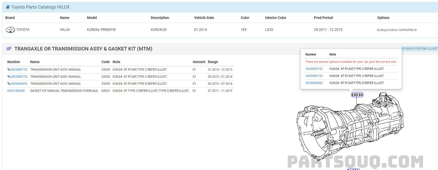Screen dimensions: 438x170
Task: Choose 330300K892 in the popup options
Action: [x=314, y=83]
